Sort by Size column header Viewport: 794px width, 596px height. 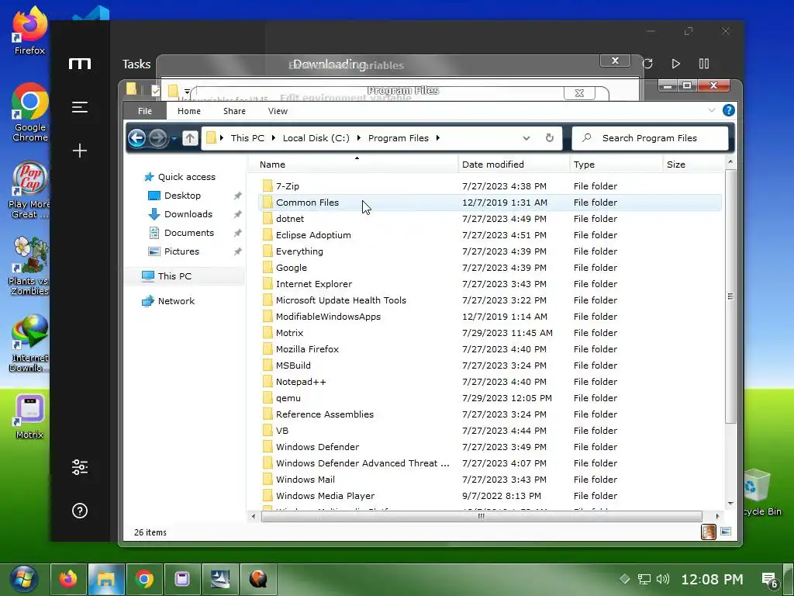694,165
